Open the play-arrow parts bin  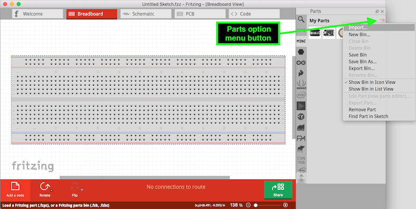coord(301,106)
